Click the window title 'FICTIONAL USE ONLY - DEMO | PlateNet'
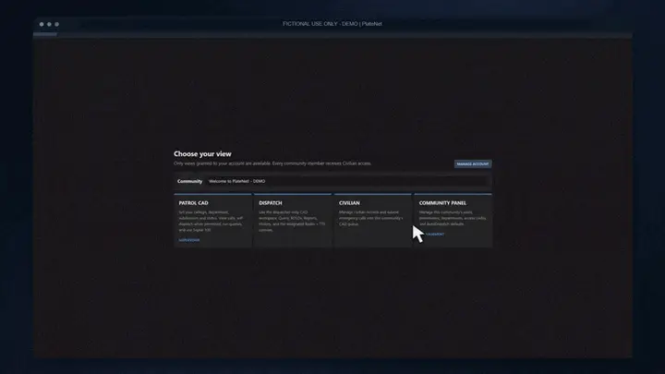 332,24
